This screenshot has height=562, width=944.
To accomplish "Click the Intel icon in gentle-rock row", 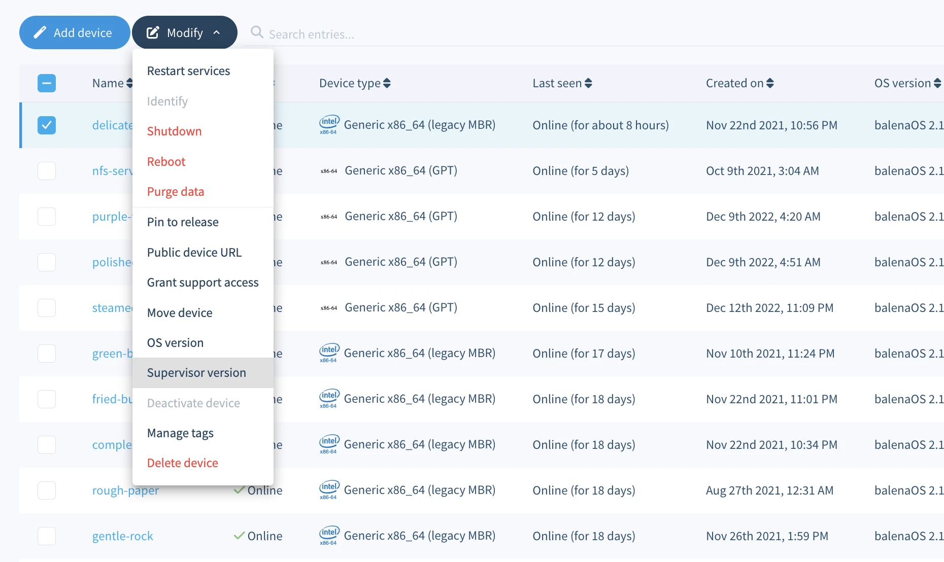I will pos(329,536).
